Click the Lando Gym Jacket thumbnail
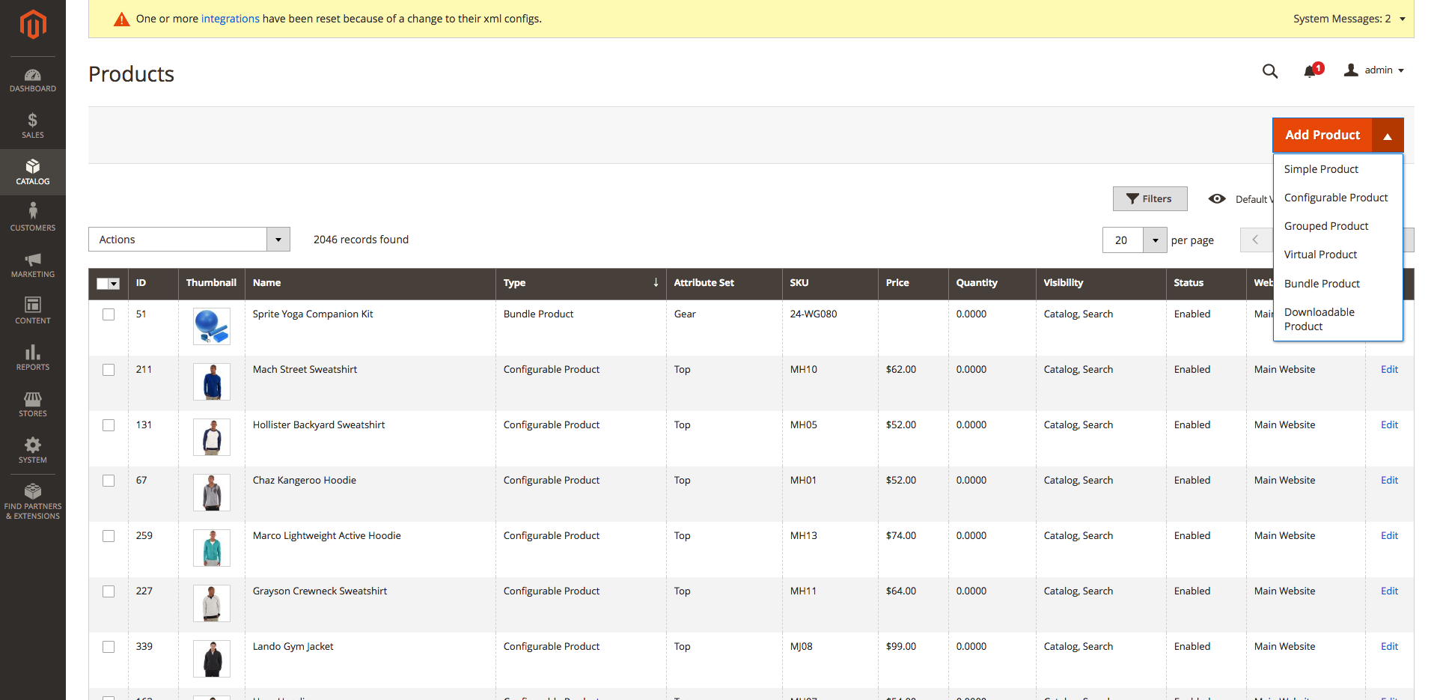Viewport: 1437px width, 700px height. tap(212, 659)
